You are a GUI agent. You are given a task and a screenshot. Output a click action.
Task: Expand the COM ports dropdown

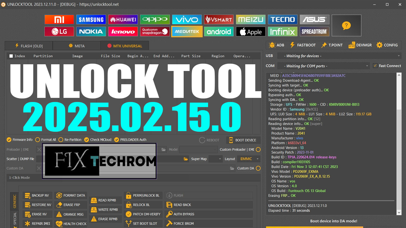[x=324, y=66]
